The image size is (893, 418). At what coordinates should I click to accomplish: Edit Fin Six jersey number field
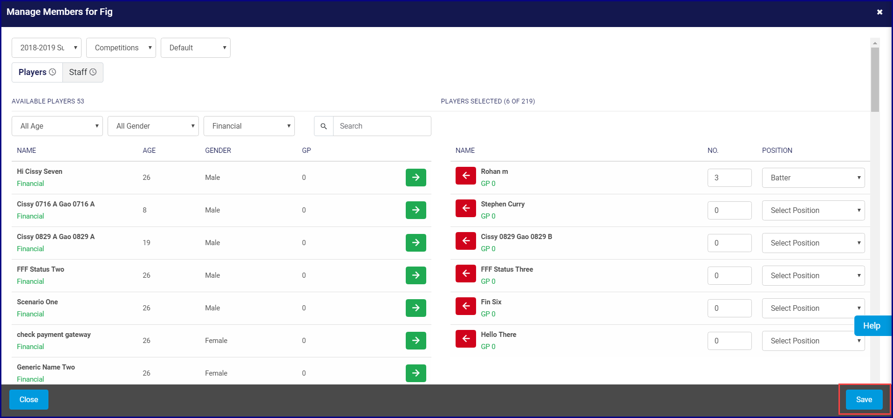pos(729,308)
